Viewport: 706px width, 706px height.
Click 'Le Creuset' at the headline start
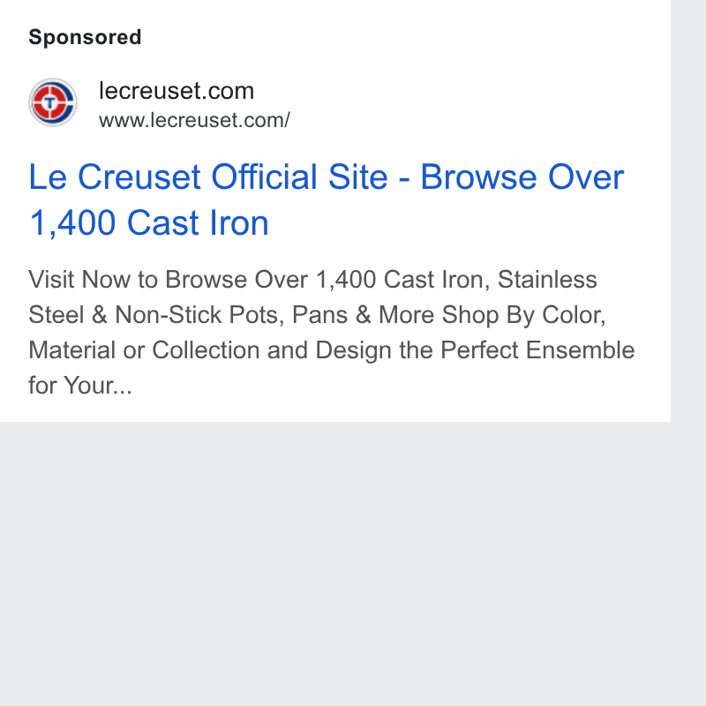pos(115,177)
